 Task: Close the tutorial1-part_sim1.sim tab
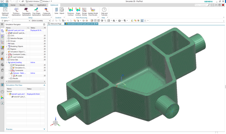tap(97, 24)
